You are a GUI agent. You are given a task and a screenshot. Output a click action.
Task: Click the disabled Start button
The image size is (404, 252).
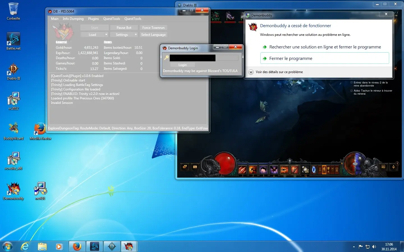pos(95,28)
